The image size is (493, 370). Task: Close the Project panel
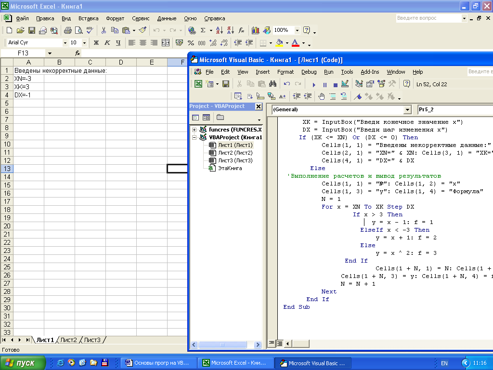259,106
